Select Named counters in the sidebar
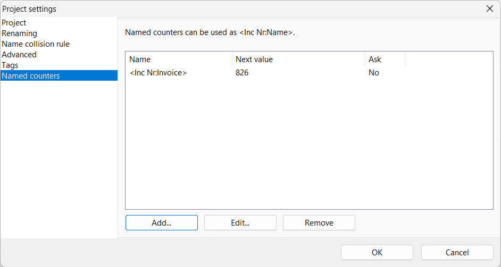The width and height of the screenshot is (501, 267). click(59, 75)
